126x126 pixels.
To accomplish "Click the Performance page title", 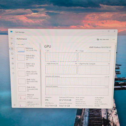I will coord(22,39).
